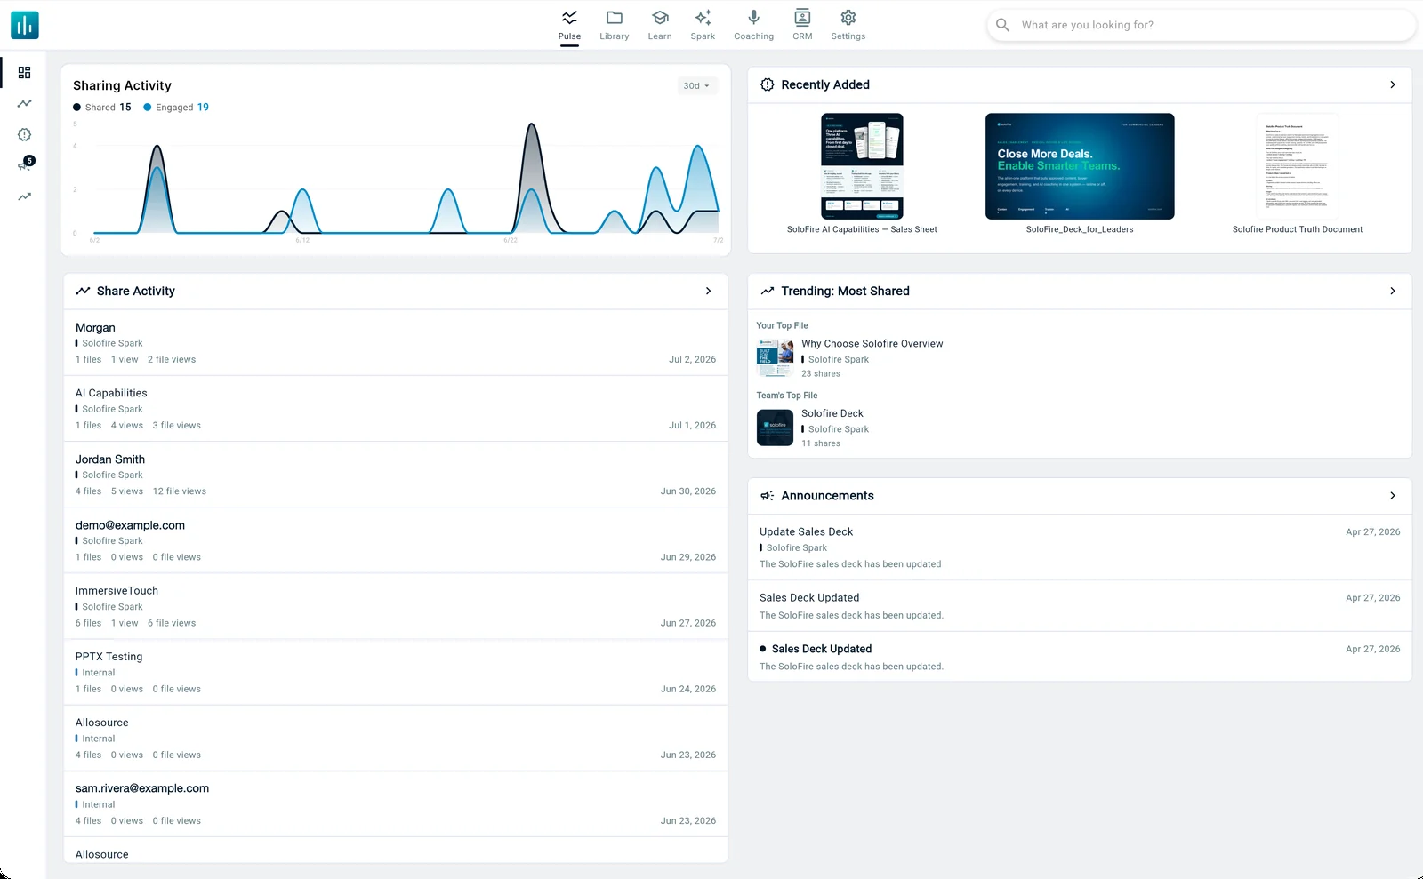The image size is (1423, 879).
Task: Open SoloFire AI Capabilities Sales Sheet thumbnail
Action: [x=862, y=166]
